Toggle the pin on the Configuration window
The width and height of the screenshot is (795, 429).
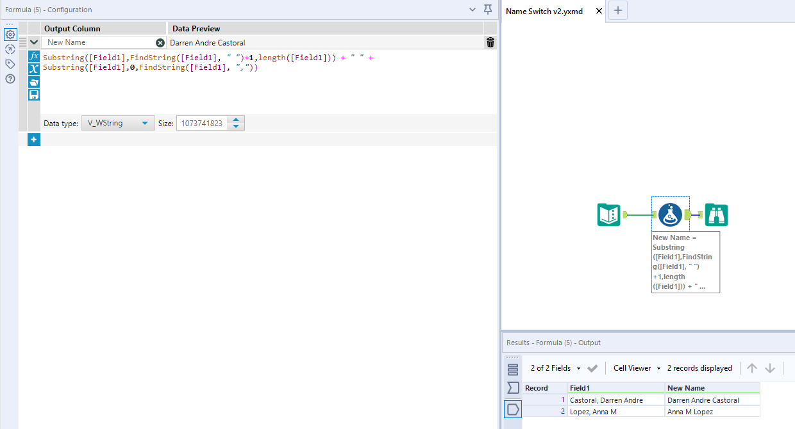tap(487, 10)
